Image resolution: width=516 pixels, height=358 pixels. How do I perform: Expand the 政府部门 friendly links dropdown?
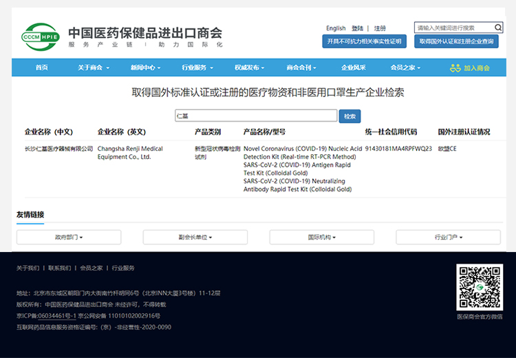pos(69,238)
